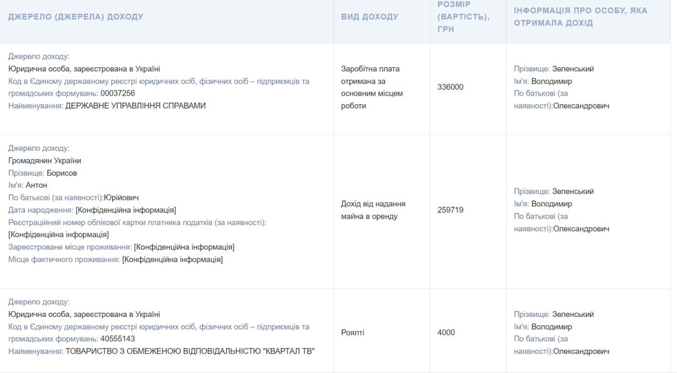Click the "Дохід від надання майна в оренду" text
The image size is (677, 373).
tap(373, 210)
